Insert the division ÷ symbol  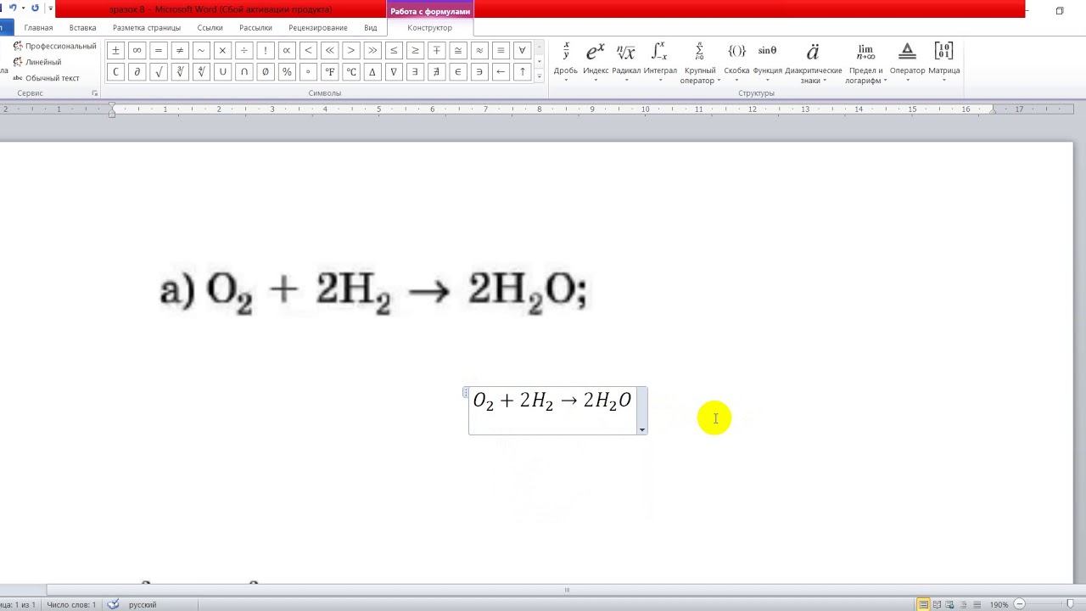point(244,50)
